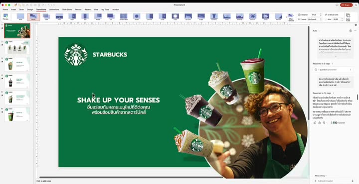The image size is (359, 184).
Task: Select the Fall Over transition
Action: pyautogui.click(x=188, y=17)
